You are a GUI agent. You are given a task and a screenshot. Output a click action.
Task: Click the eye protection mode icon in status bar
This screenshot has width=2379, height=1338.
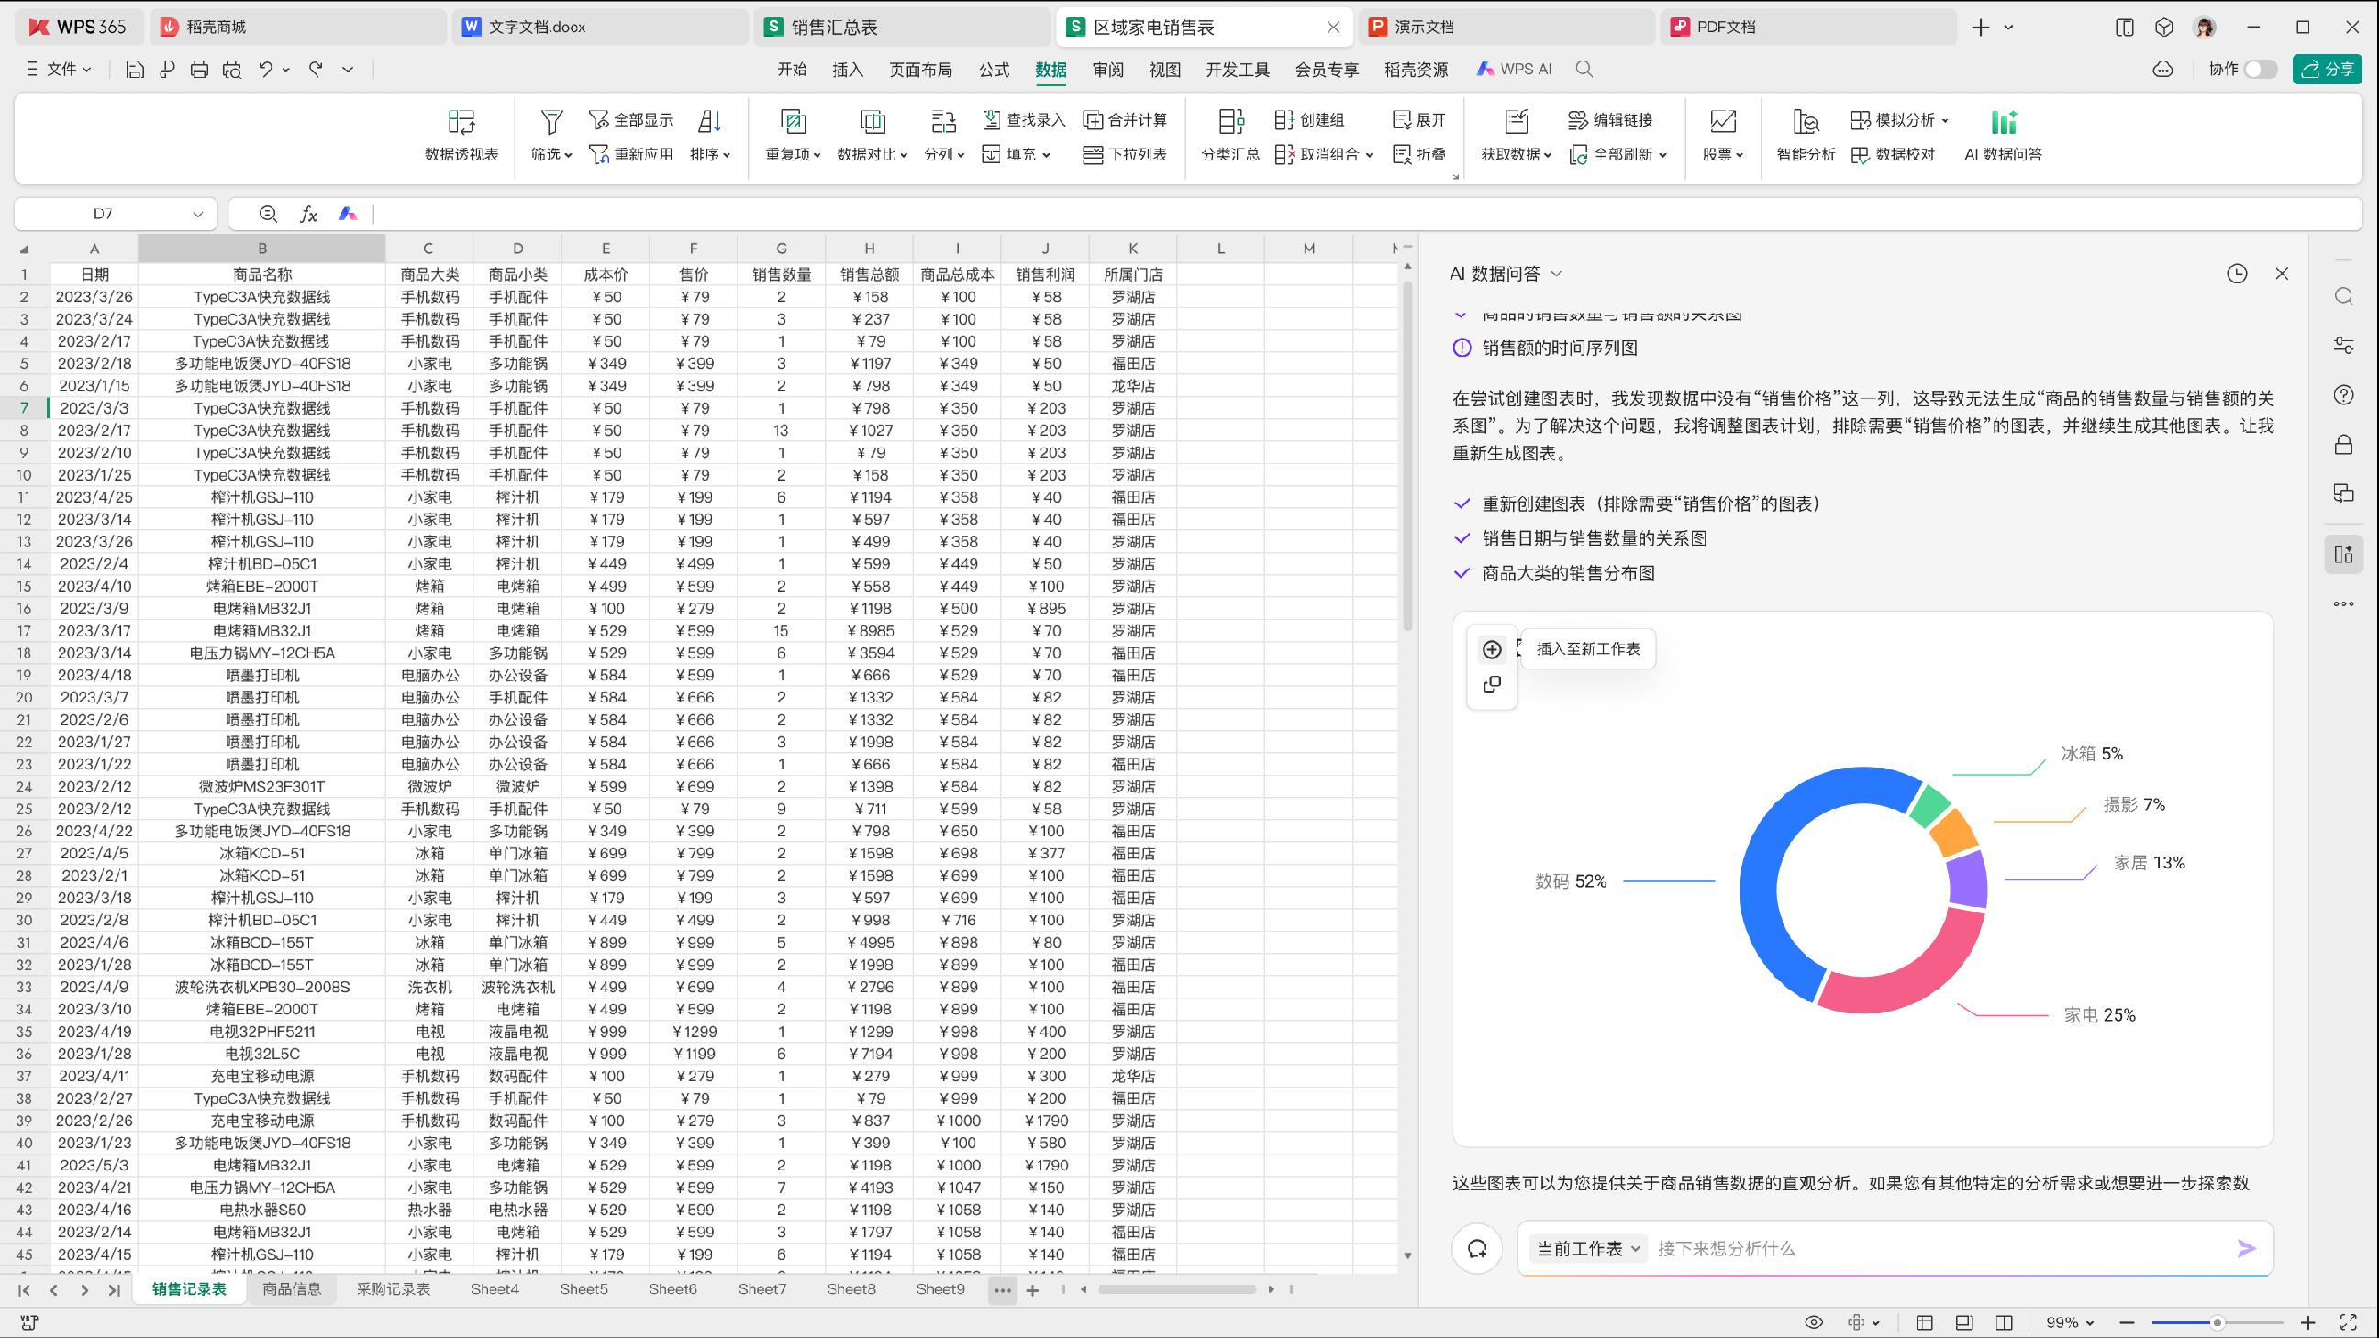tap(1814, 1322)
